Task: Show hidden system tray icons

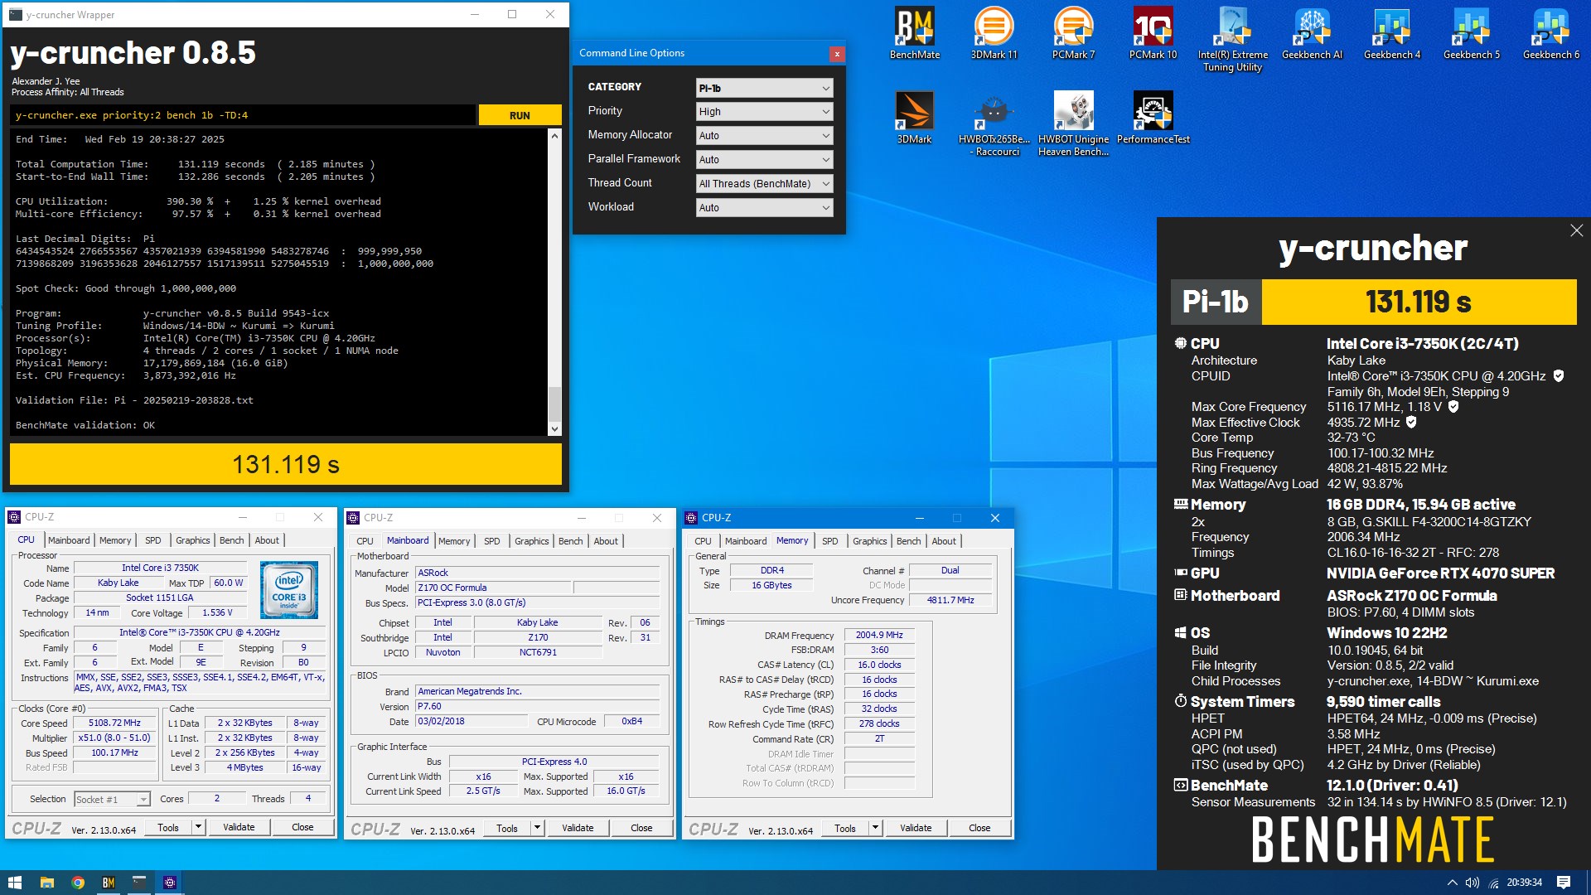Action: pos(1452,883)
